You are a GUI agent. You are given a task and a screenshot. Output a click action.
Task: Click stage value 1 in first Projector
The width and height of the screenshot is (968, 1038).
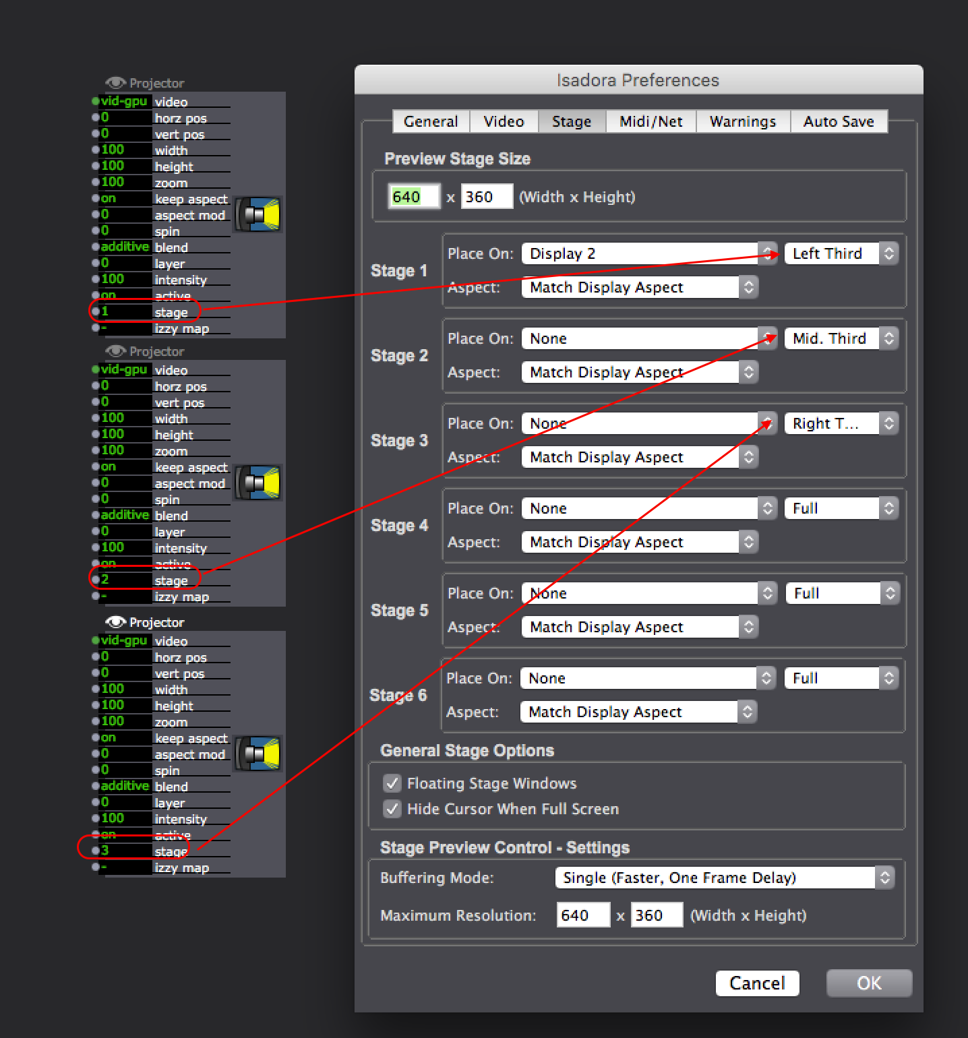[x=125, y=311]
